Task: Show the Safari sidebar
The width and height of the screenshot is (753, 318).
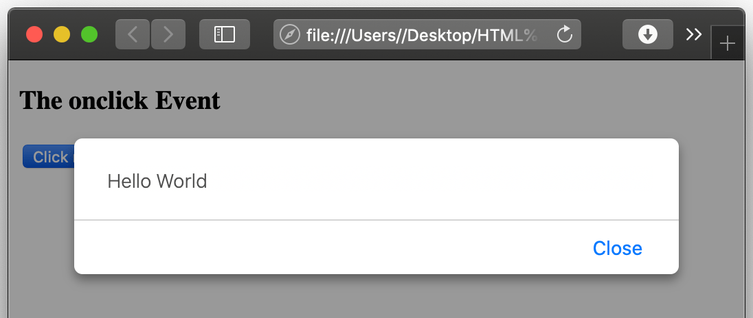Action: tap(224, 34)
